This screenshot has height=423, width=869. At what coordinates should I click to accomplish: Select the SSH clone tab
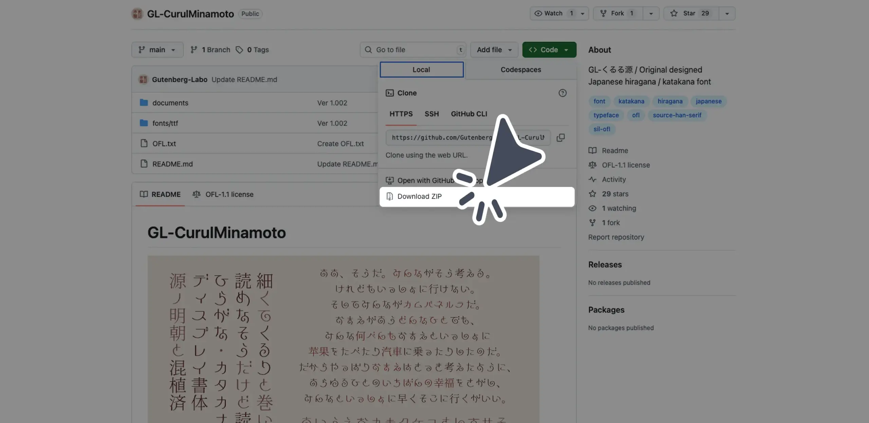click(x=431, y=114)
